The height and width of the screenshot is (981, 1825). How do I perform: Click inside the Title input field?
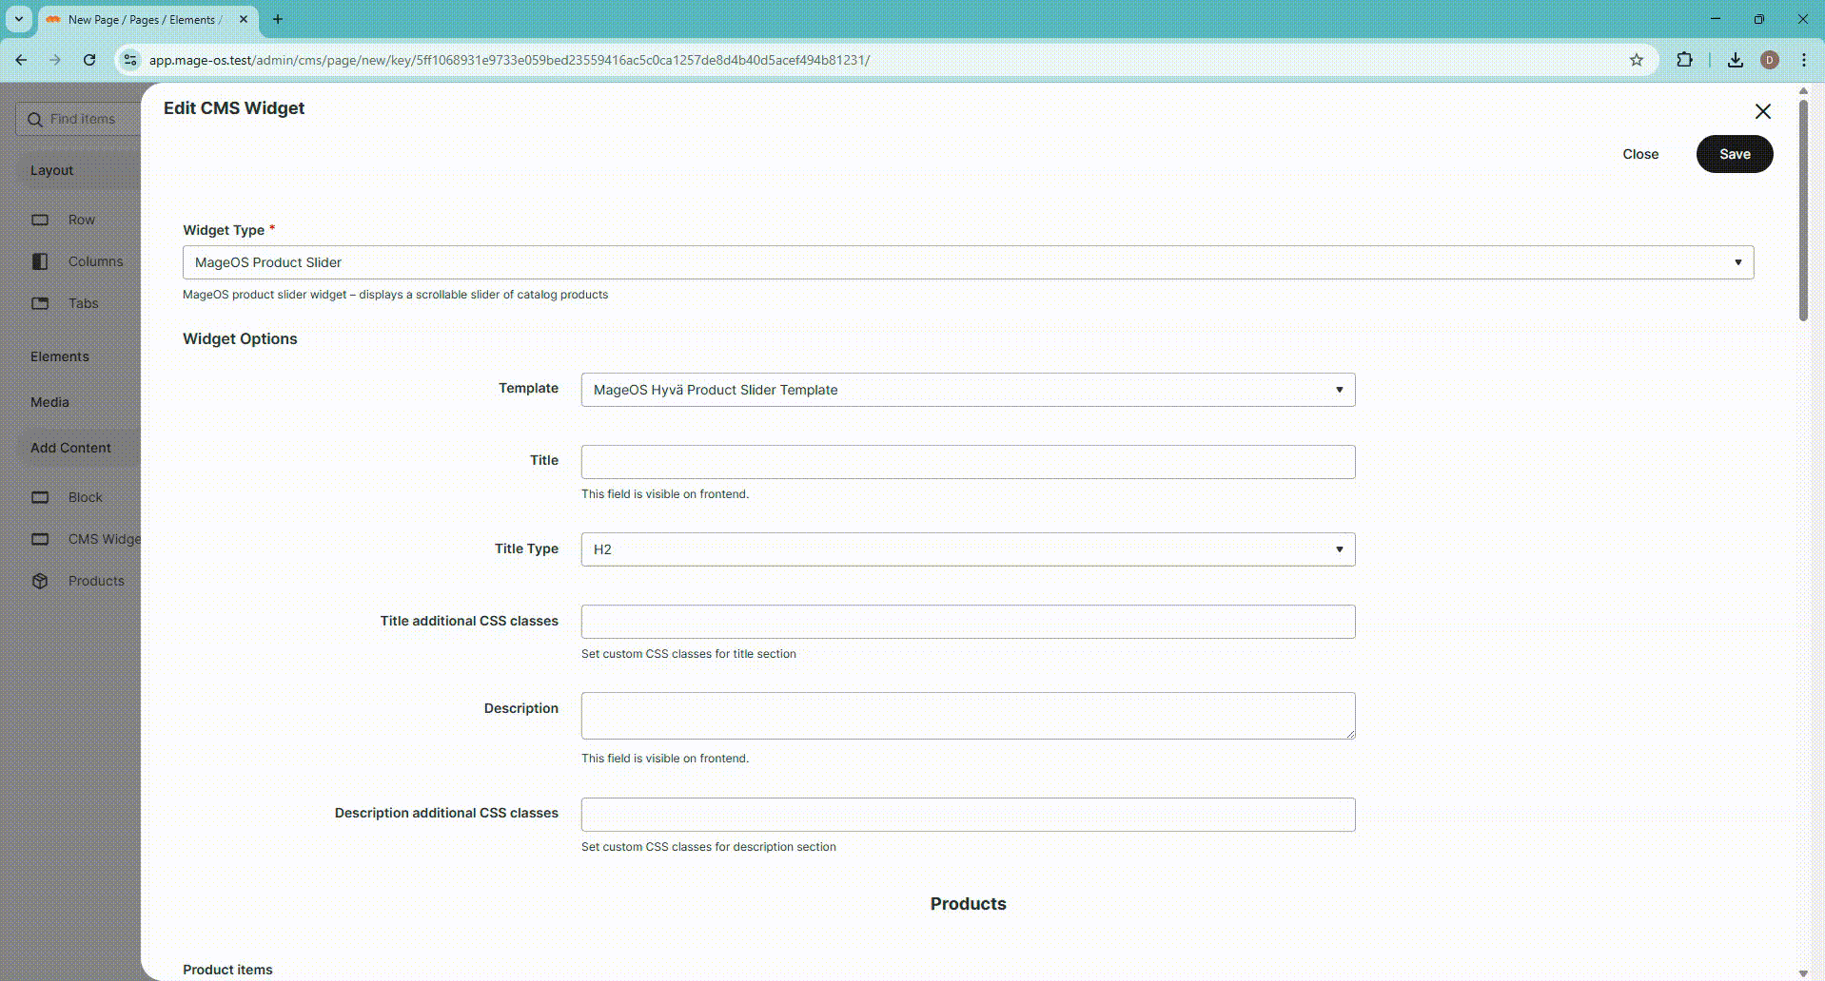tap(967, 462)
